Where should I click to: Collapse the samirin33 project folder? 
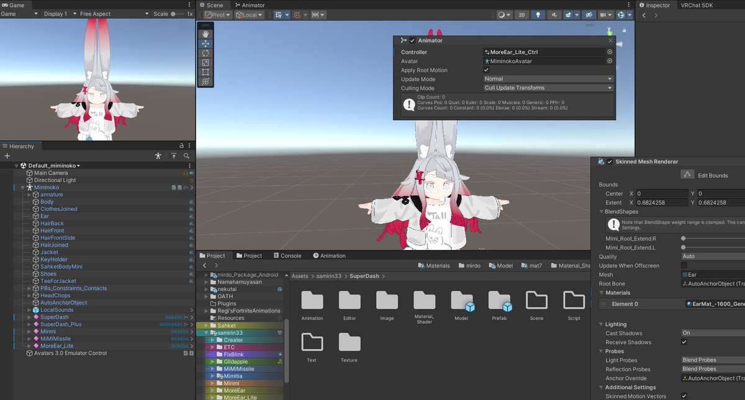pyautogui.click(x=207, y=333)
